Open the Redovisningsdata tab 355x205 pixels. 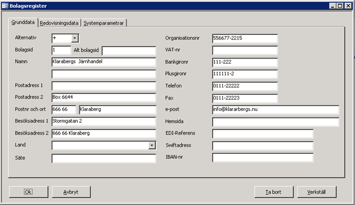(x=59, y=23)
